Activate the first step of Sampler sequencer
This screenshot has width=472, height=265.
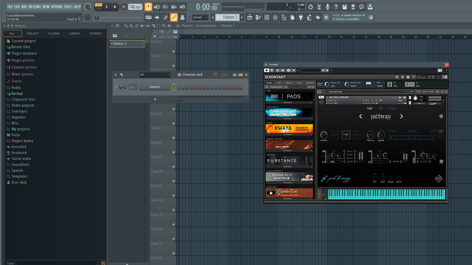[x=179, y=87]
